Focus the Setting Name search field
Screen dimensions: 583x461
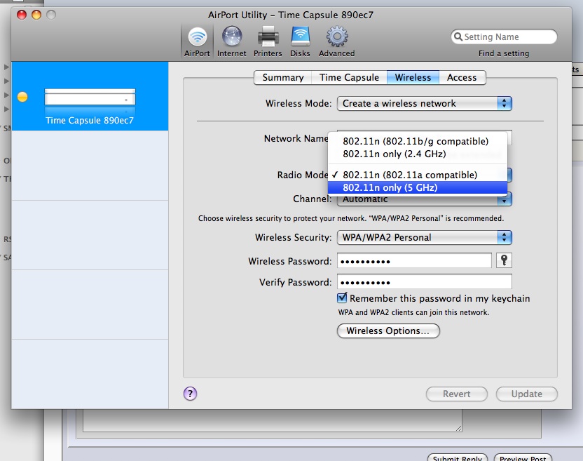504,37
